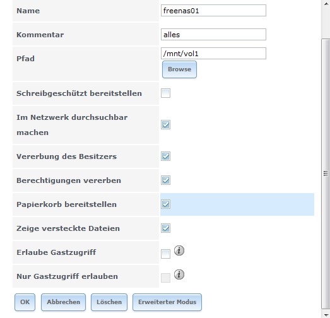Viewport: 330px width, 318px height.
Task: Delete the share via Löschen button
Action: point(109,302)
